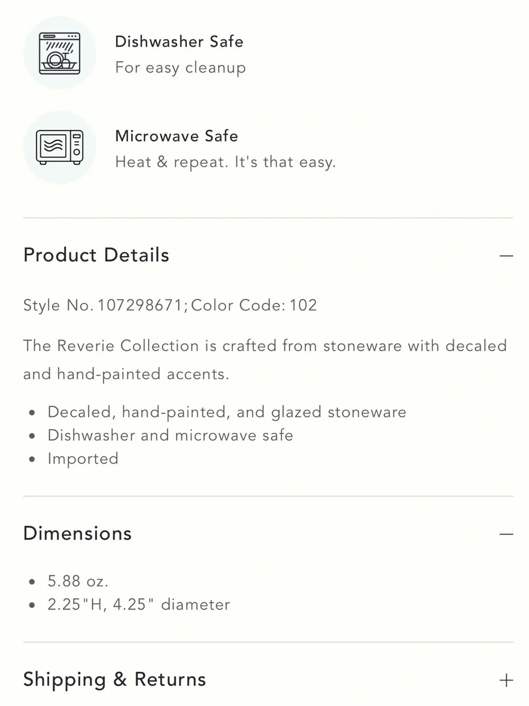Click the Dishwasher Safe title
Image resolution: width=529 pixels, height=706 pixels.
pos(179,41)
